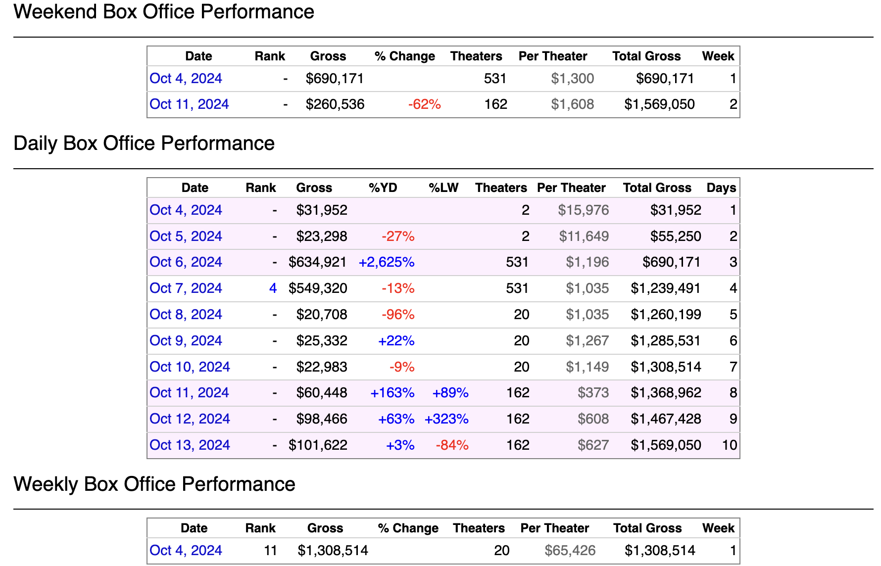Open the Oct 11, 2024 weekend link
881x566 pixels.
(189, 104)
